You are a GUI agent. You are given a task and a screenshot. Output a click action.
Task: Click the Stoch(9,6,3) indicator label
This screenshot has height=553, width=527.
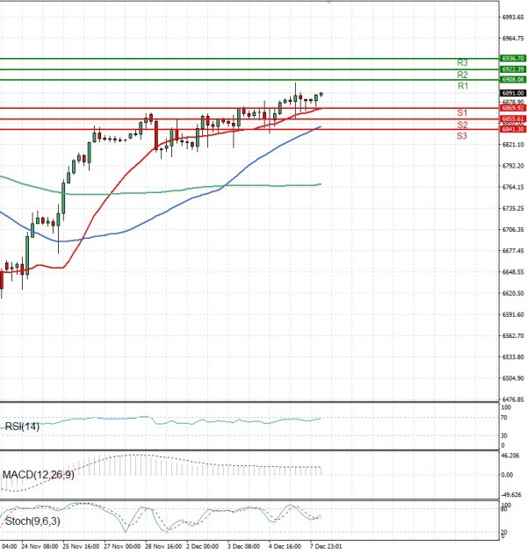click(x=32, y=521)
